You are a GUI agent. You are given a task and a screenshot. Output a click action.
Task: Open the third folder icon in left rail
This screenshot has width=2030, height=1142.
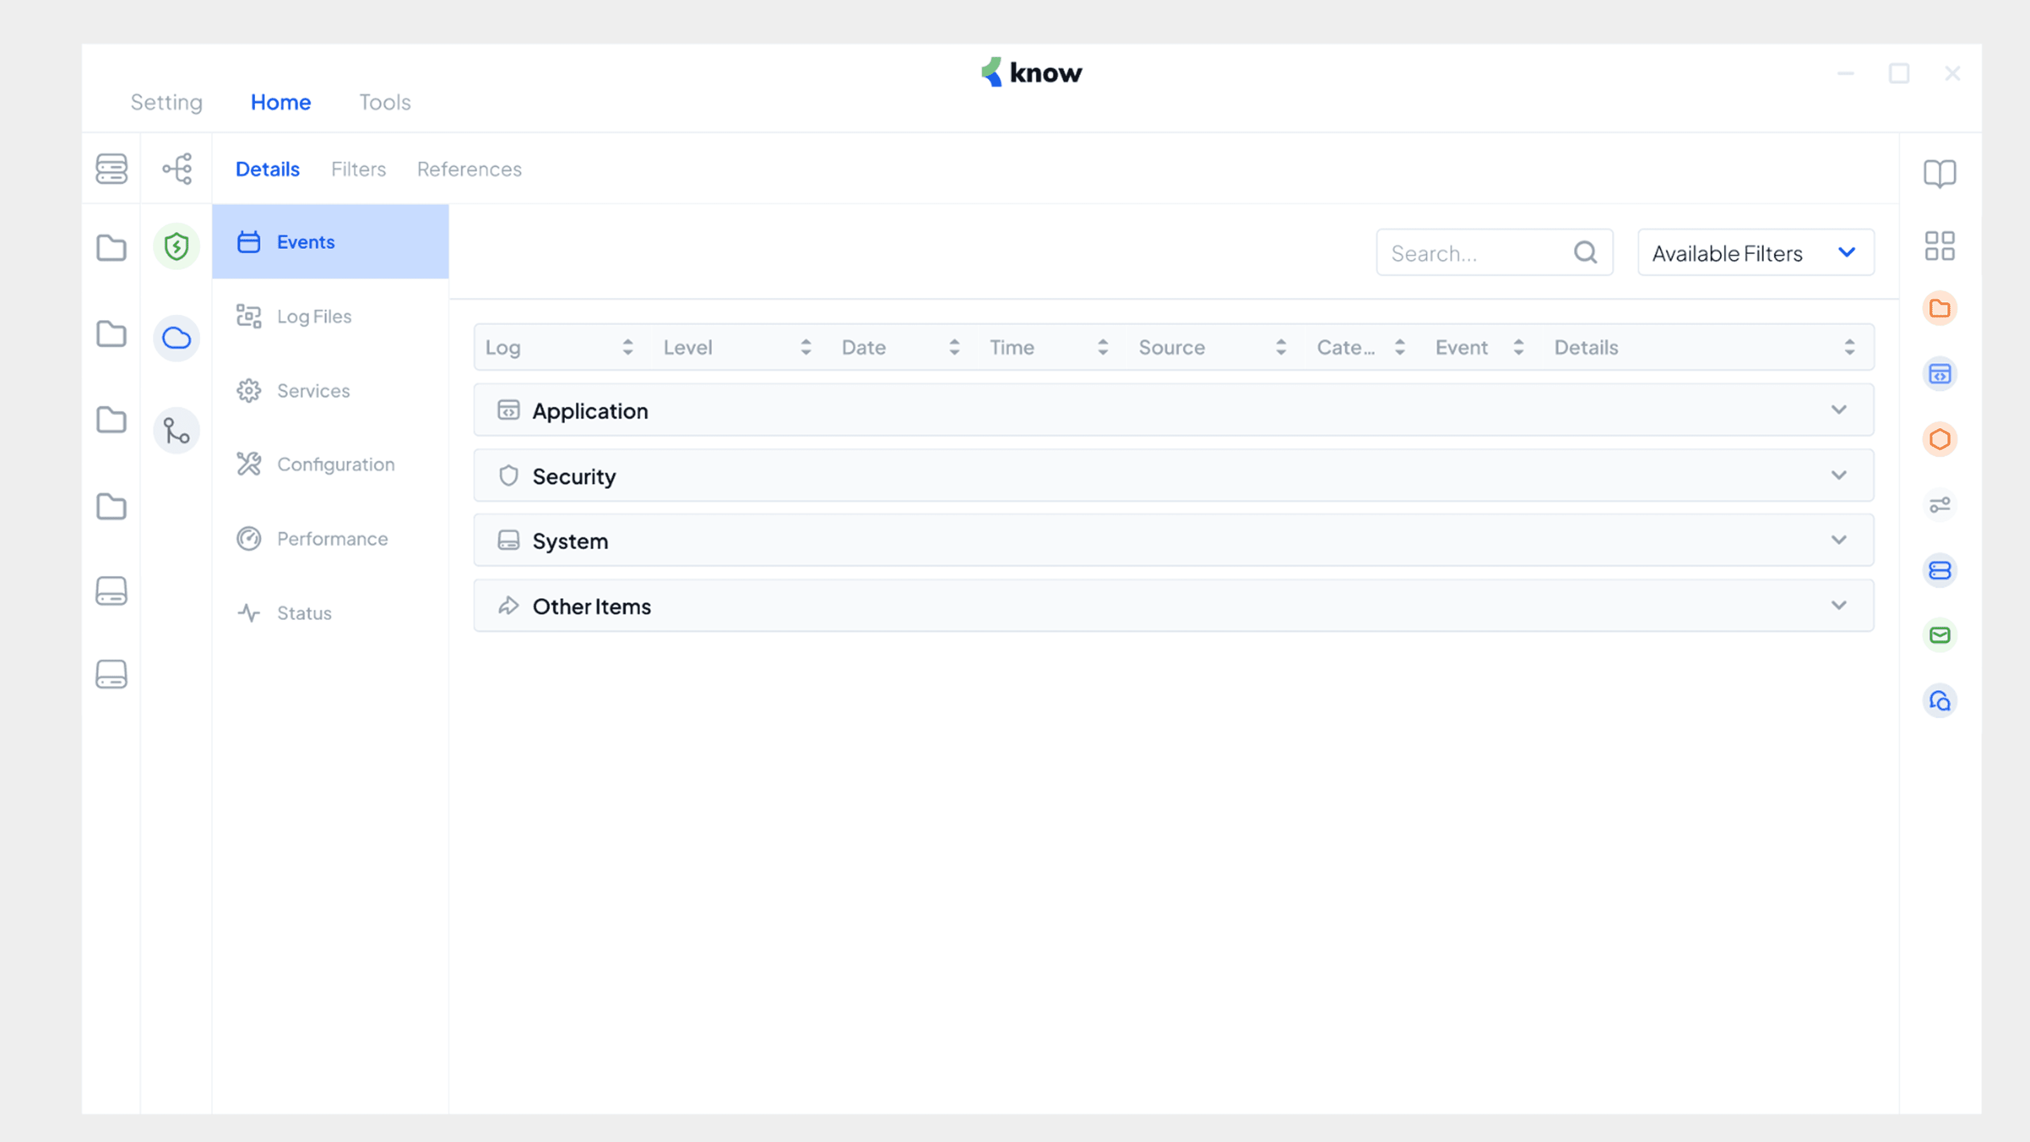click(111, 419)
